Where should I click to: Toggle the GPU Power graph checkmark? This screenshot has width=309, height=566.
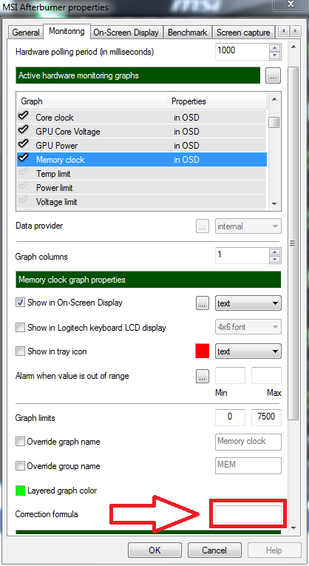point(24,144)
